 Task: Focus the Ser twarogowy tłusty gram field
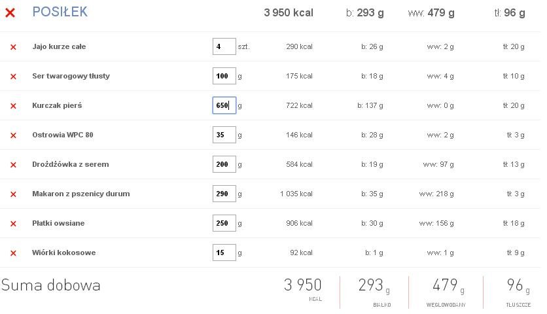click(x=224, y=76)
